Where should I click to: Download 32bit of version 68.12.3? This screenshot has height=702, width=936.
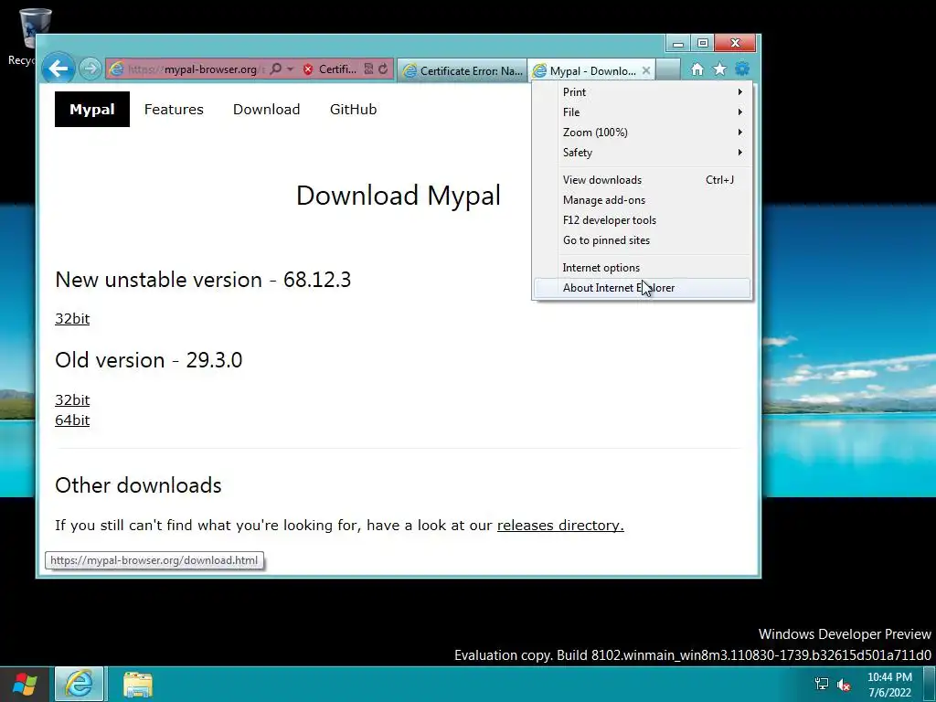tap(72, 319)
